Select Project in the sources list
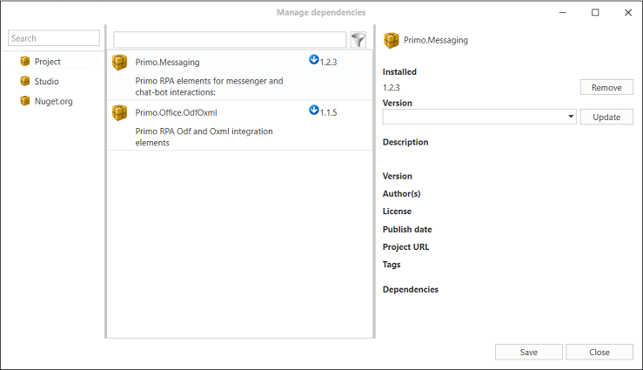The width and height of the screenshot is (643, 370). click(x=48, y=62)
